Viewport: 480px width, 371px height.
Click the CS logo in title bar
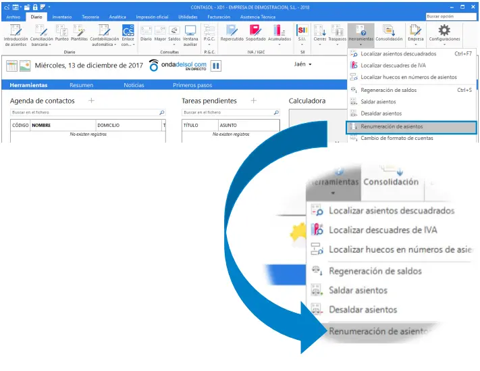click(x=7, y=7)
